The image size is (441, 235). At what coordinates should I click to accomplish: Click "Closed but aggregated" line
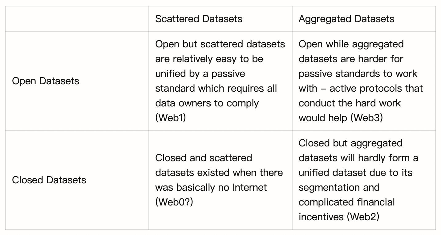click(x=350, y=143)
